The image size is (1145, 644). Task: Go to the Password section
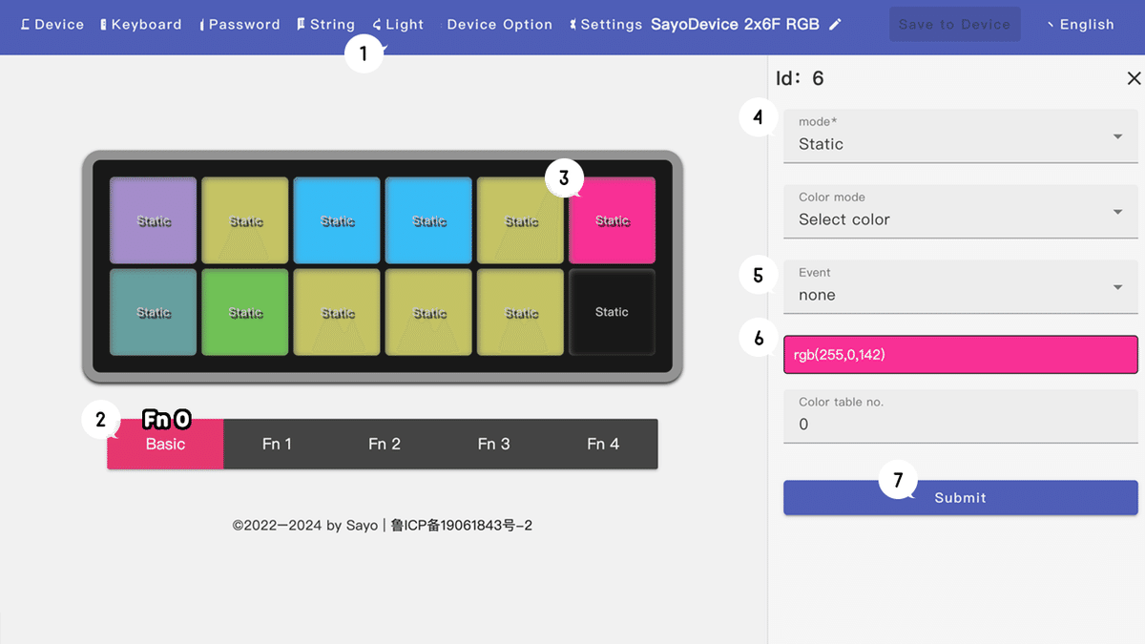(240, 25)
